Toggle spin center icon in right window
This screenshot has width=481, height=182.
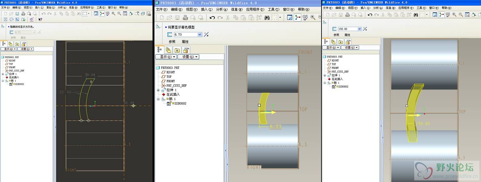tap(441, 15)
